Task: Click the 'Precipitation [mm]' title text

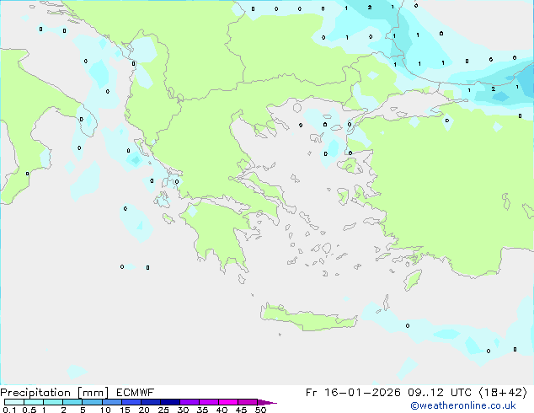Action: [55, 393]
